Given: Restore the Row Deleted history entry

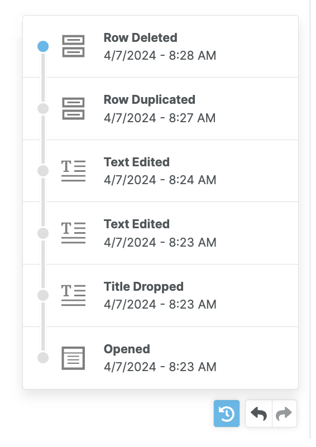Looking at the screenshot, I should (161, 46).
